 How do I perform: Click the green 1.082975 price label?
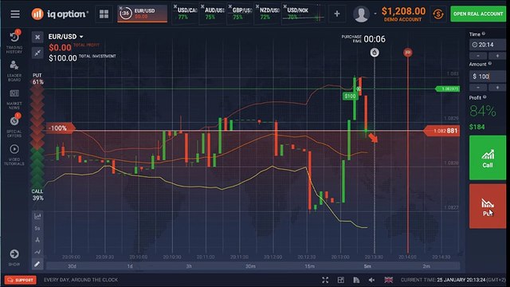tap(448, 88)
